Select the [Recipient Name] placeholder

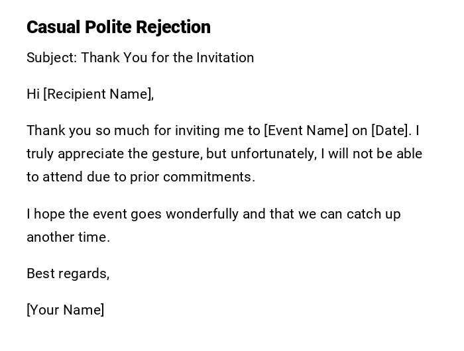click(x=98, y=94)
